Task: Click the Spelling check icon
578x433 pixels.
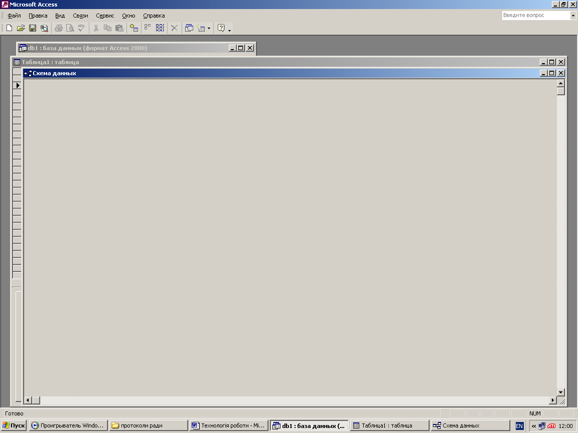Action: [x=81, y=28]
